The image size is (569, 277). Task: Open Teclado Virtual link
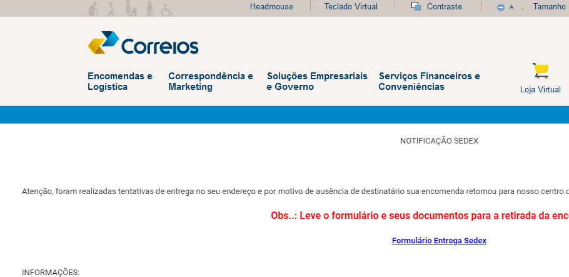351,6
